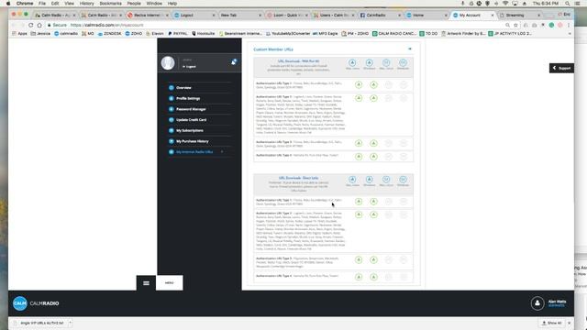Click the browser address bar URL
The height and width of the screenshot is (330, 587).
[107, 25]
